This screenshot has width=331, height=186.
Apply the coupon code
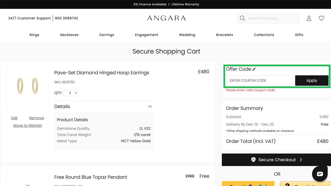(x=312, y=81)
